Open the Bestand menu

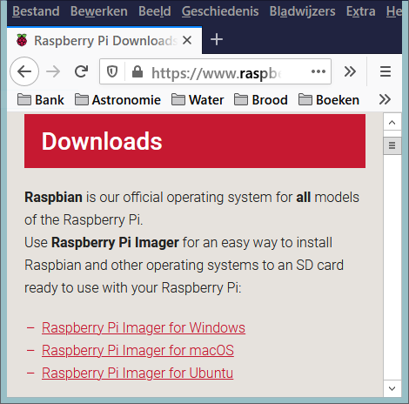click(36, 11)
